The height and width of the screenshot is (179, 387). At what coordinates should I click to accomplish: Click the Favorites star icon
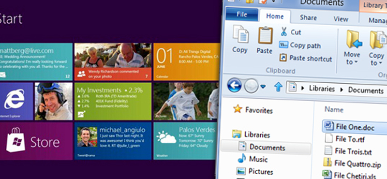238,109
